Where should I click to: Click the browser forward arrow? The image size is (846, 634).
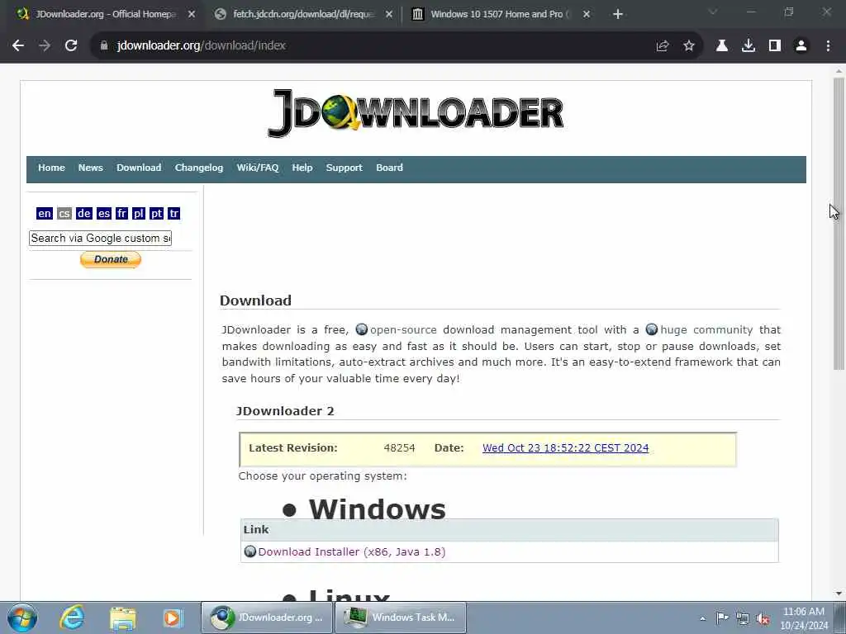45,46
